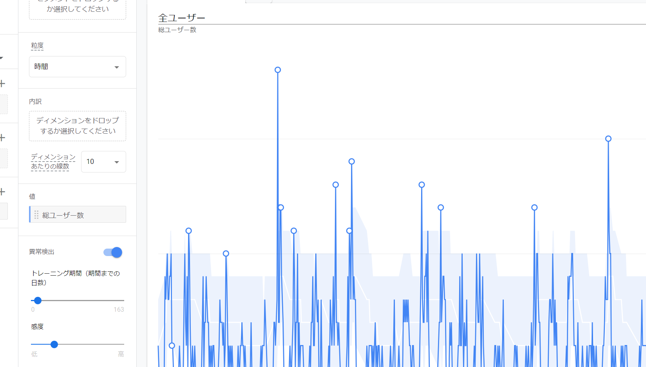Click the 高 end of the 感度 slider

[121, 354]
